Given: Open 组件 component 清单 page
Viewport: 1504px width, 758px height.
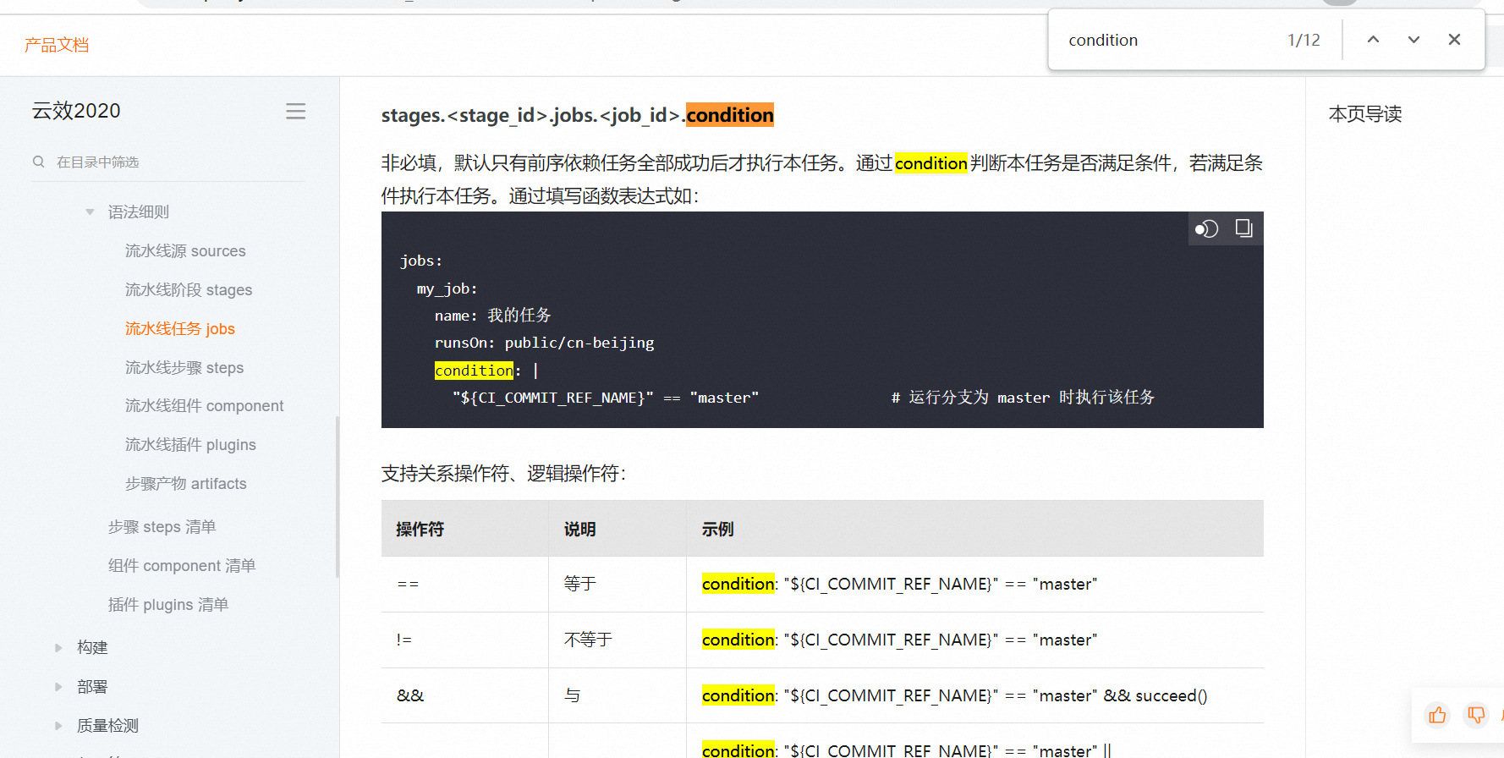Looking at the screenshot, I should point(182,566).
